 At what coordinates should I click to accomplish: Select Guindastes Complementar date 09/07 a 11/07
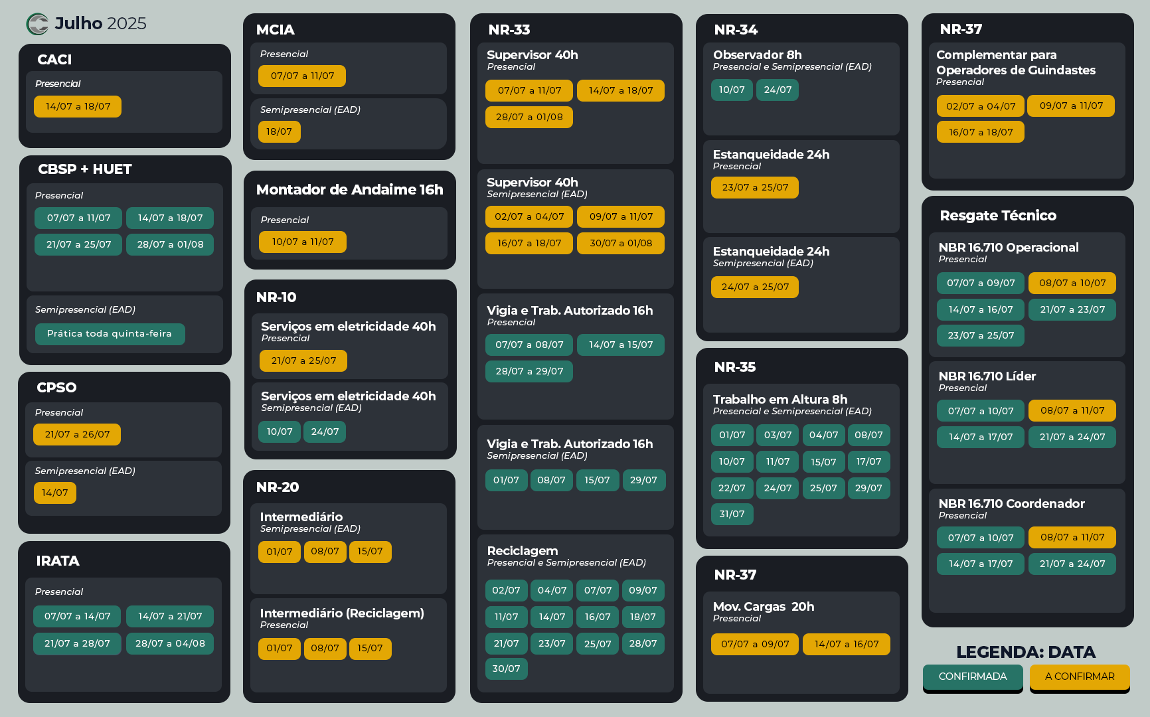click(x=1071, y=106)
